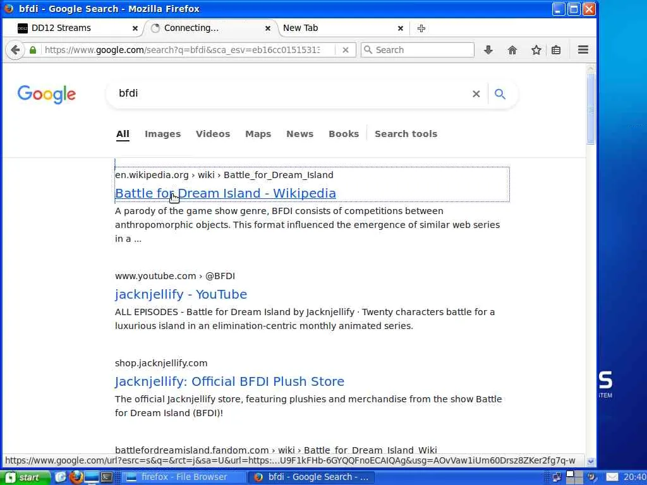Viewport: 647px width, 485px height.
Task: Click www.youtube.com › @BFDI text
Action: click(x=175, y=276)
